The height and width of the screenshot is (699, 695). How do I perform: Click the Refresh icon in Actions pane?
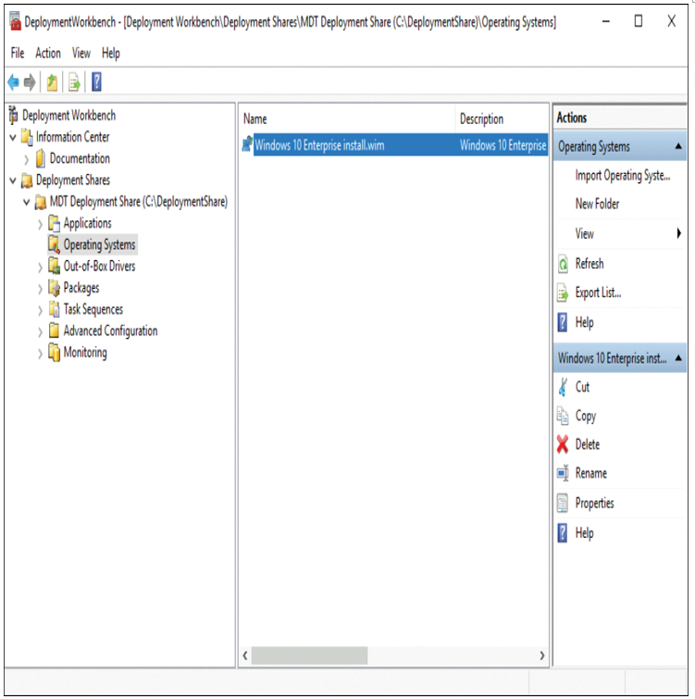563,264
